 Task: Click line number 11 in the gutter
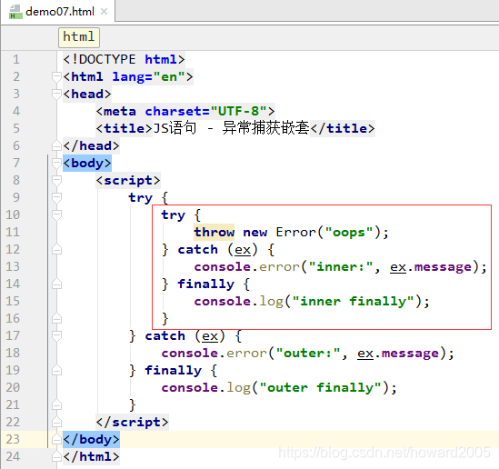pyautogui.click(x=13, y=232)
